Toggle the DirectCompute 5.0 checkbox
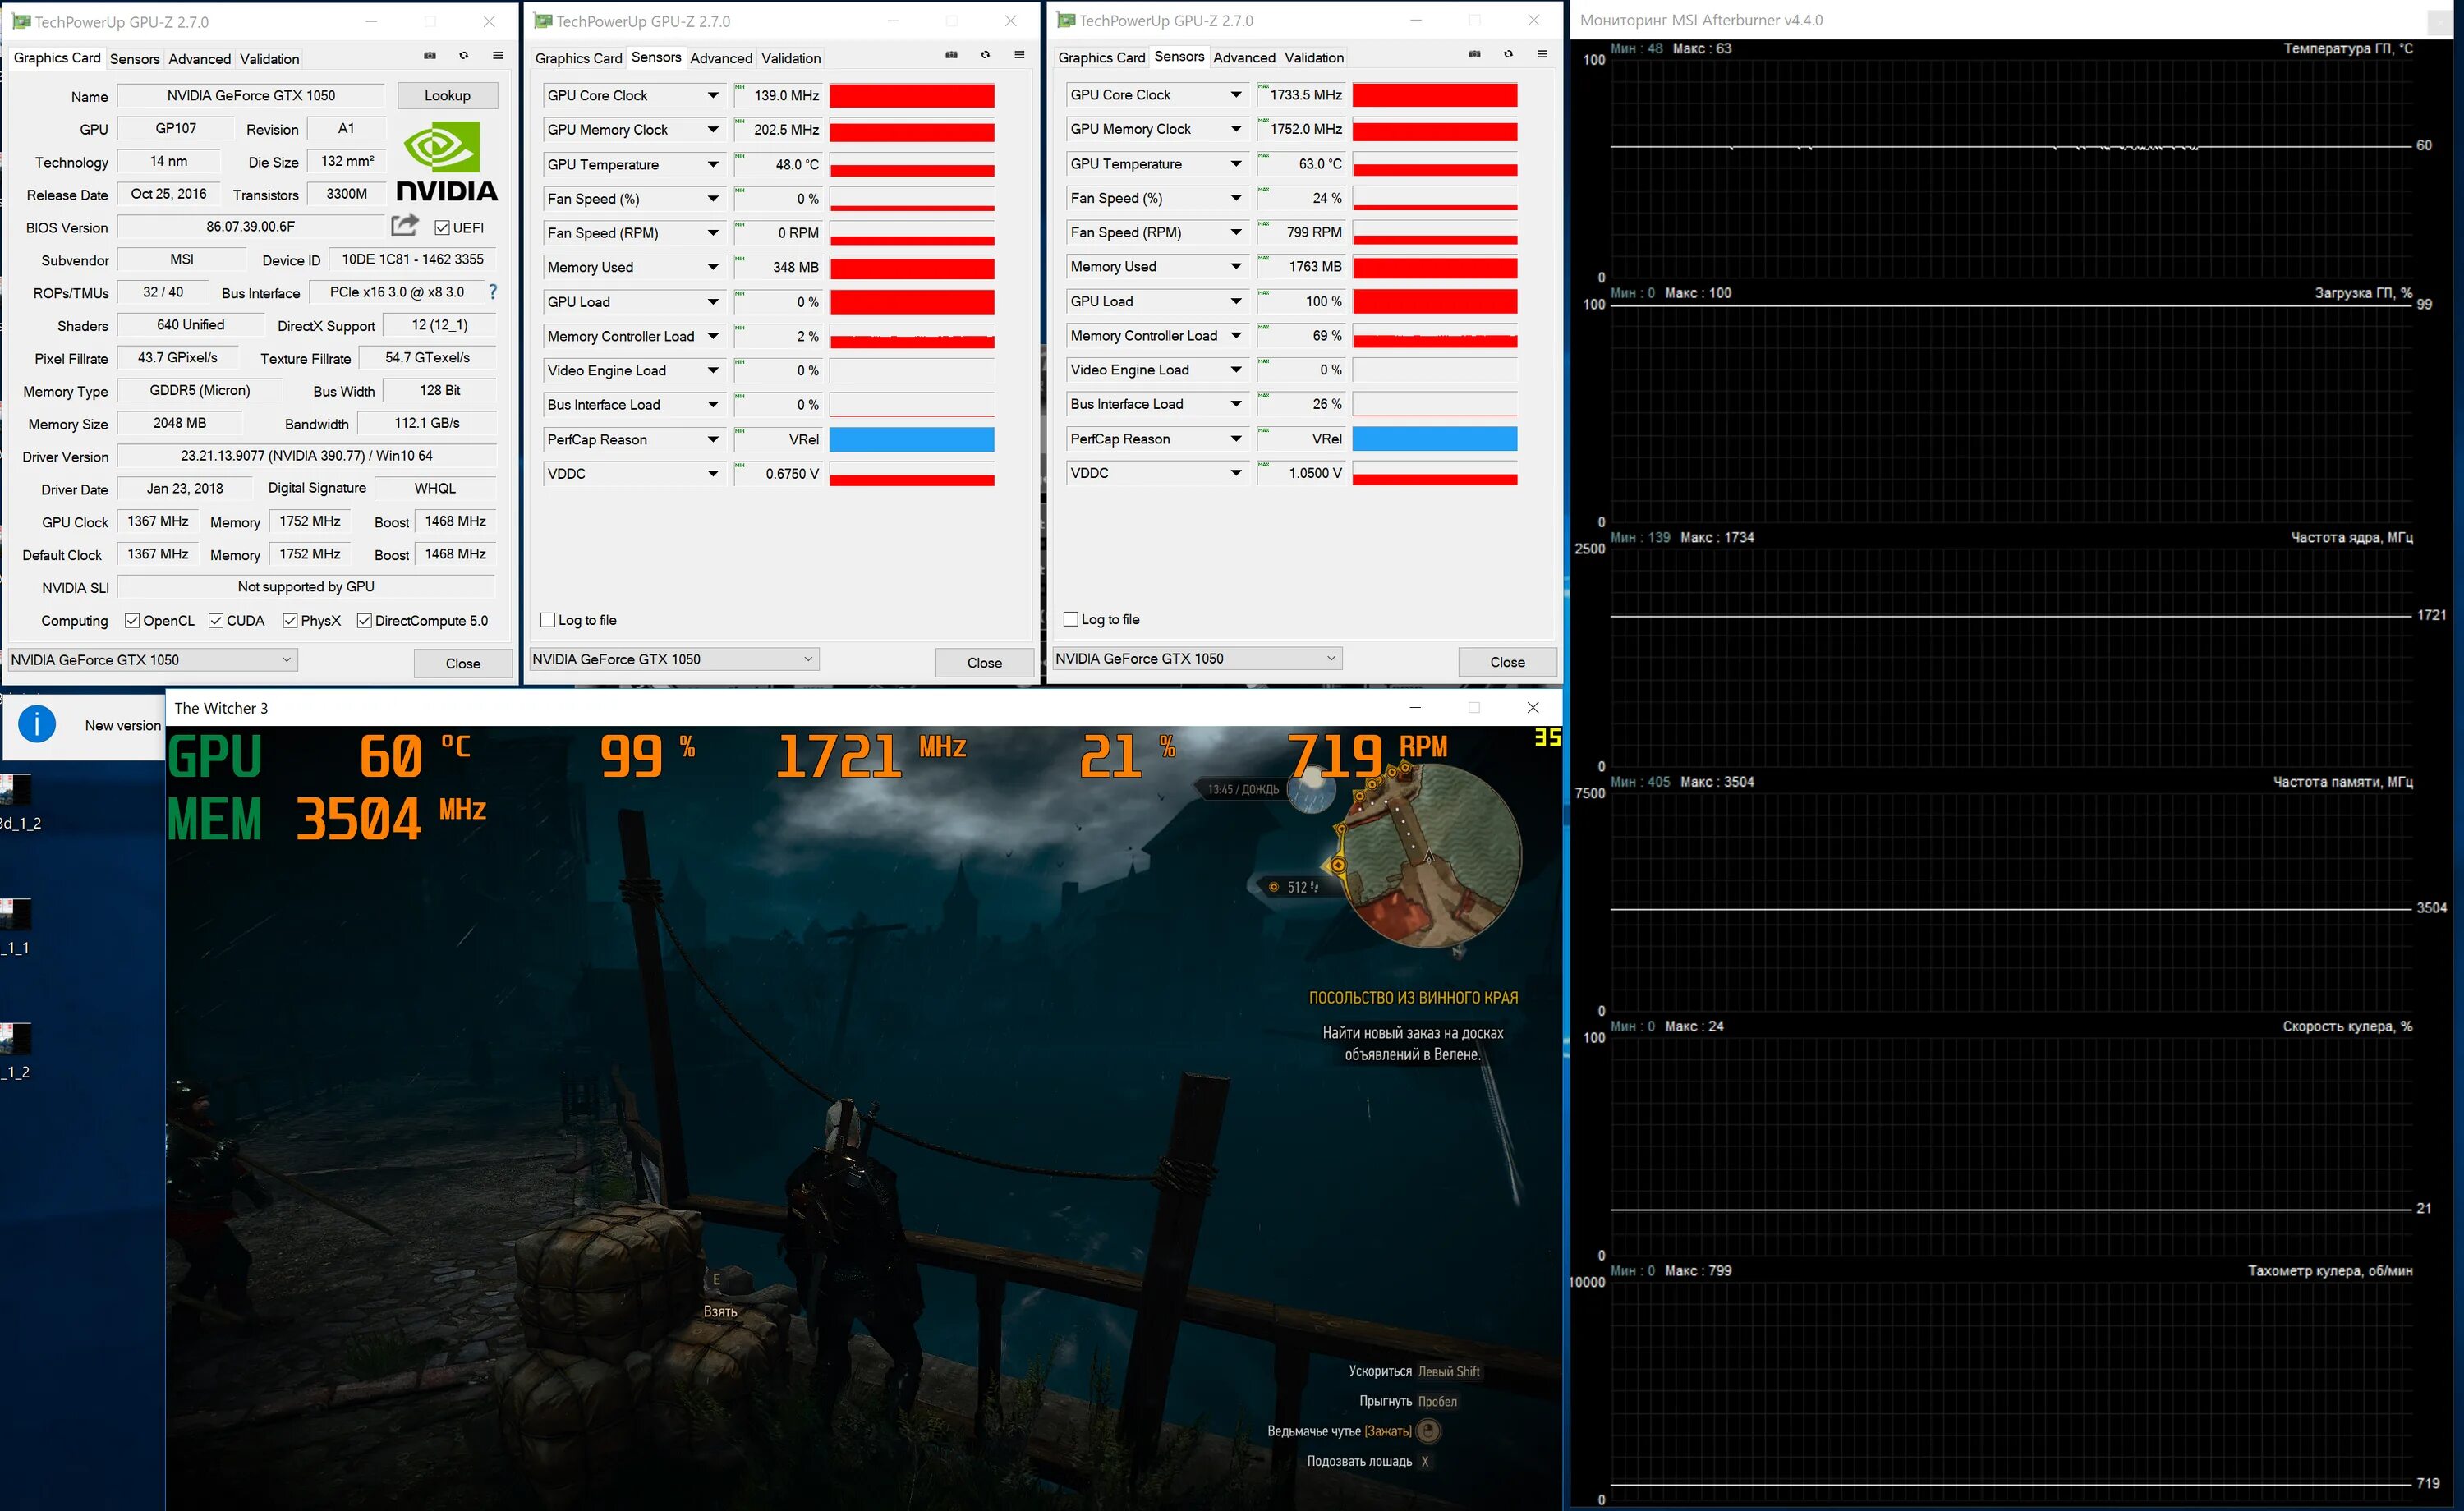The height and width of the screenshot is (1511, 2464). point(365,621)
